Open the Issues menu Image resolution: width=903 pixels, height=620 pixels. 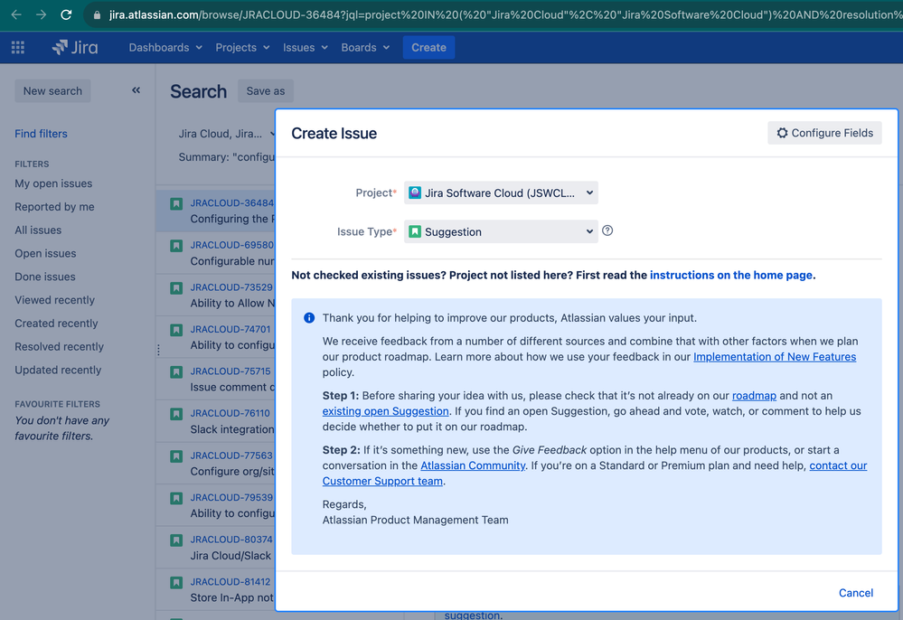tap(306, 47)
